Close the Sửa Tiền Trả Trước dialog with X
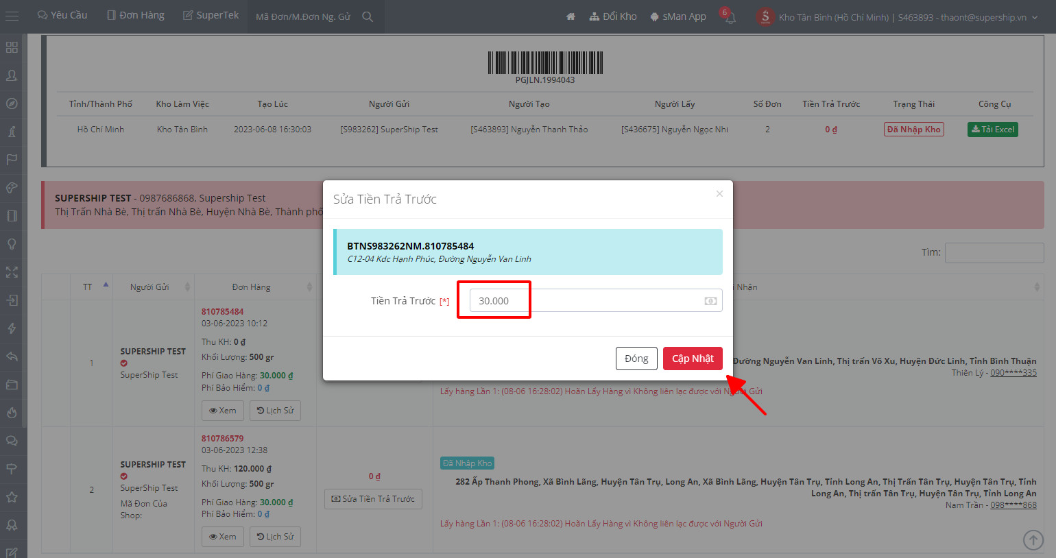This screenshot has height=558, width=1056. click(719, 194)
